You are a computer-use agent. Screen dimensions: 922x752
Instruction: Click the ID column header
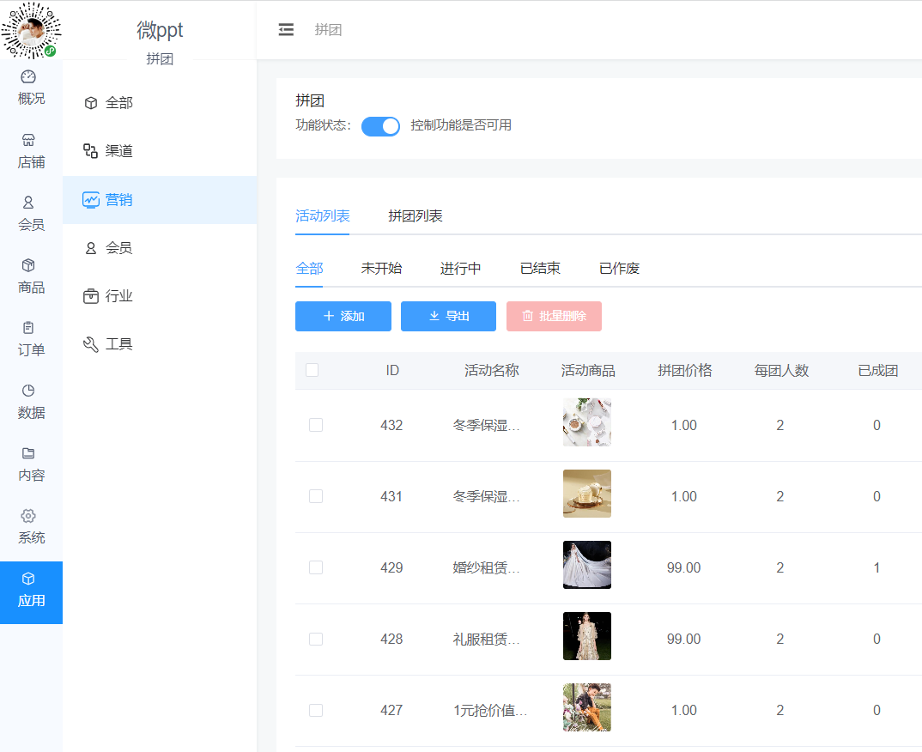pos(392,370)
